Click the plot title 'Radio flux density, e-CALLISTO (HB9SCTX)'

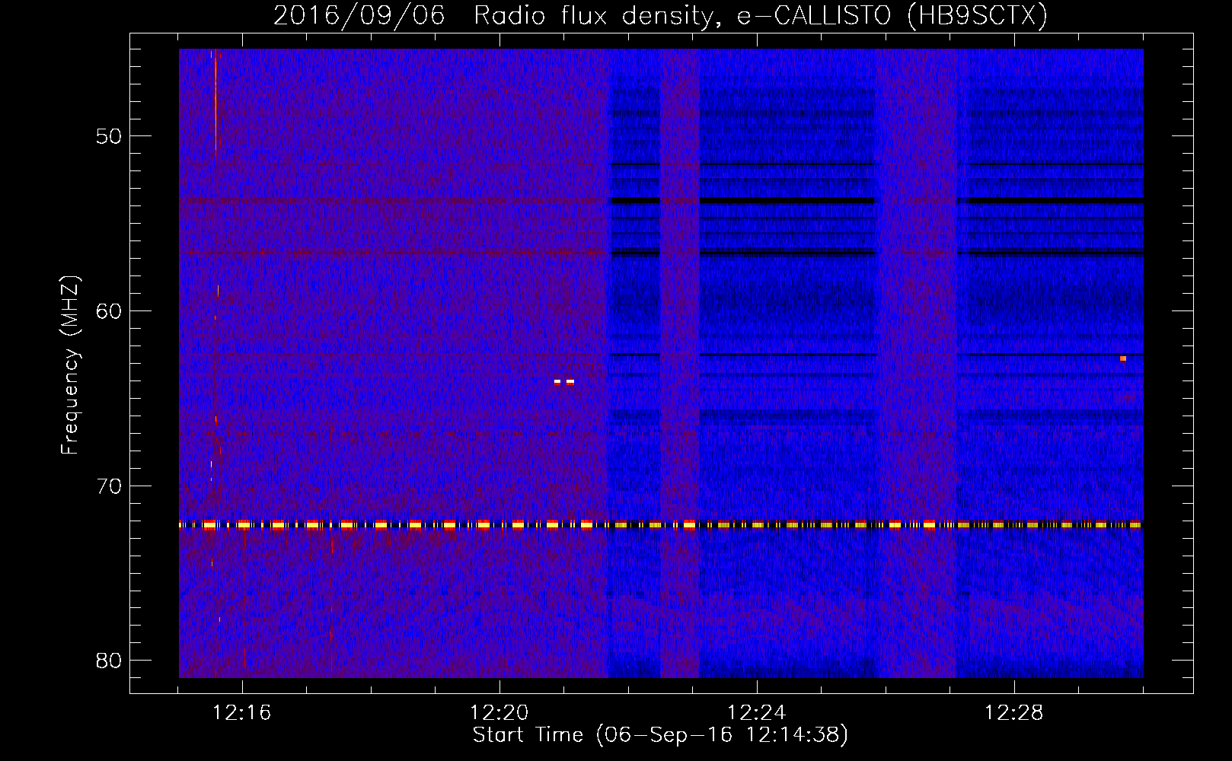[761, 15]
